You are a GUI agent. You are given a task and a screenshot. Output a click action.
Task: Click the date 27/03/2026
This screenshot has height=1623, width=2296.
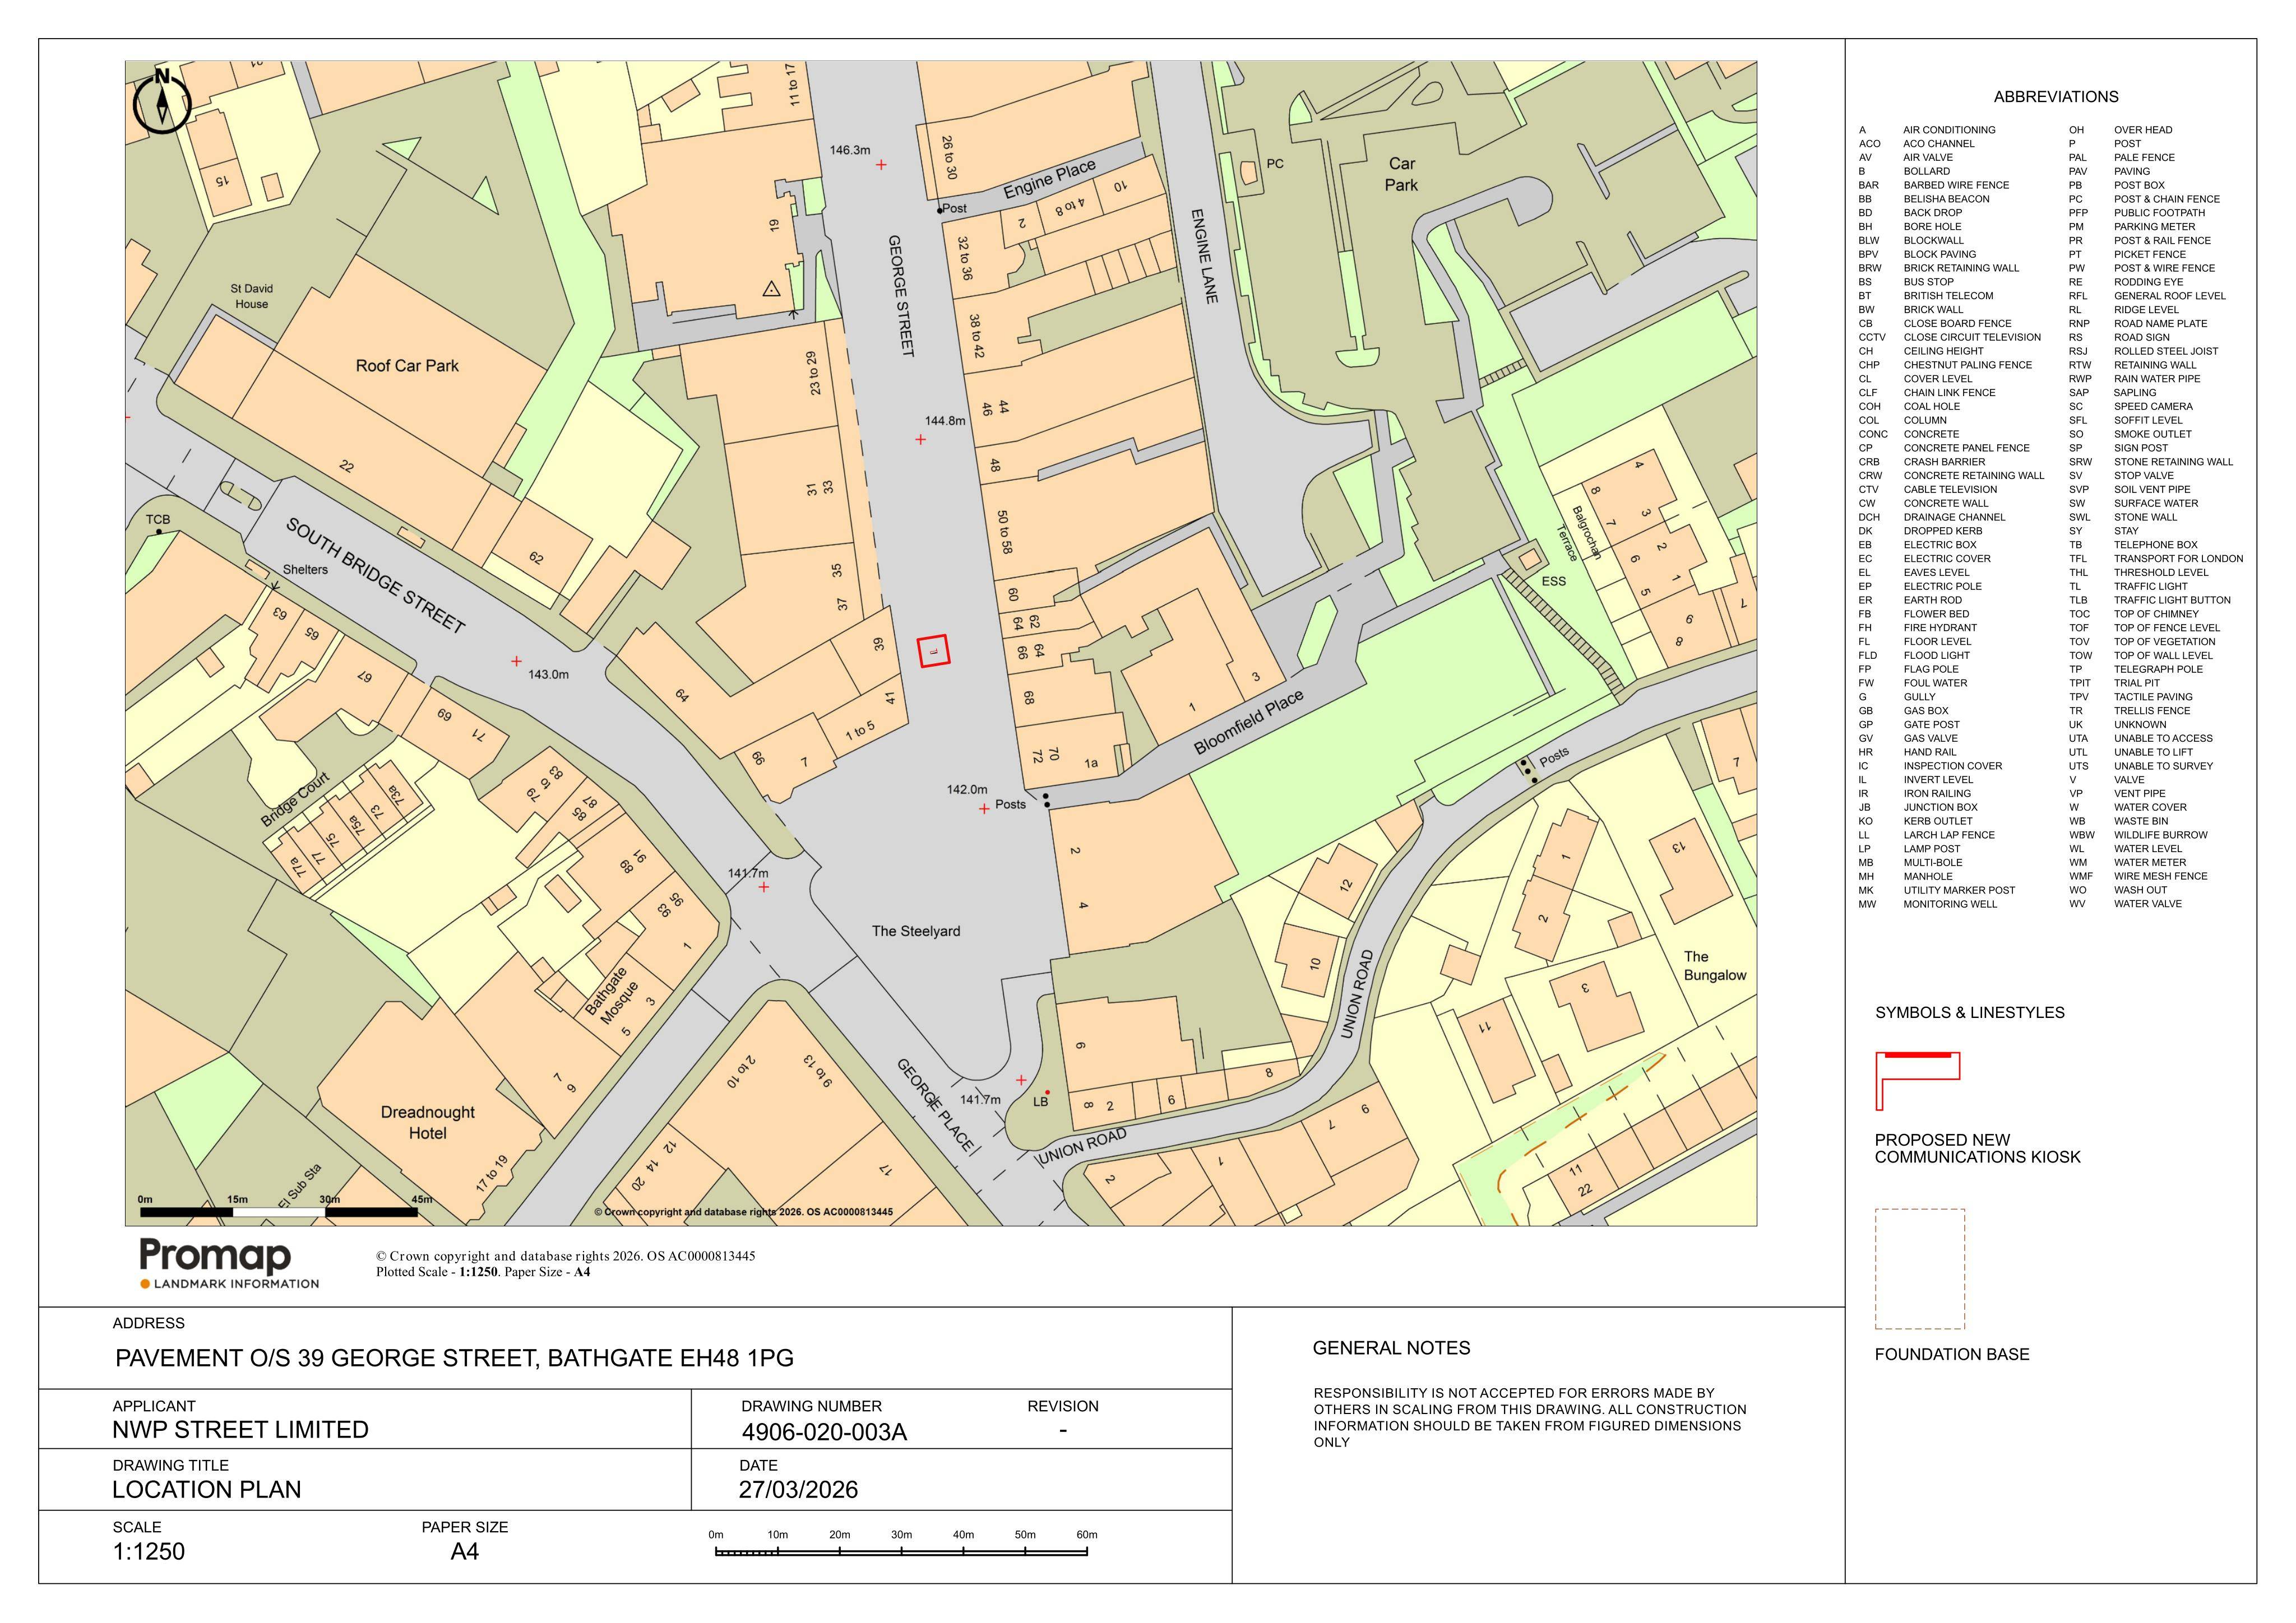pos(798,1490)
